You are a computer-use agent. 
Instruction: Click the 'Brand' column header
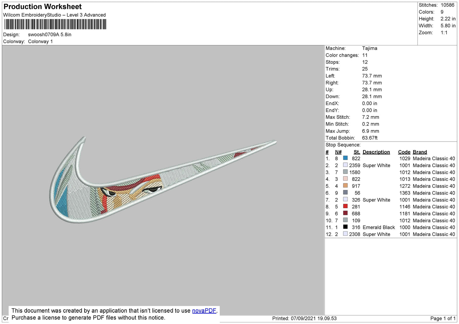click(420, 152)
